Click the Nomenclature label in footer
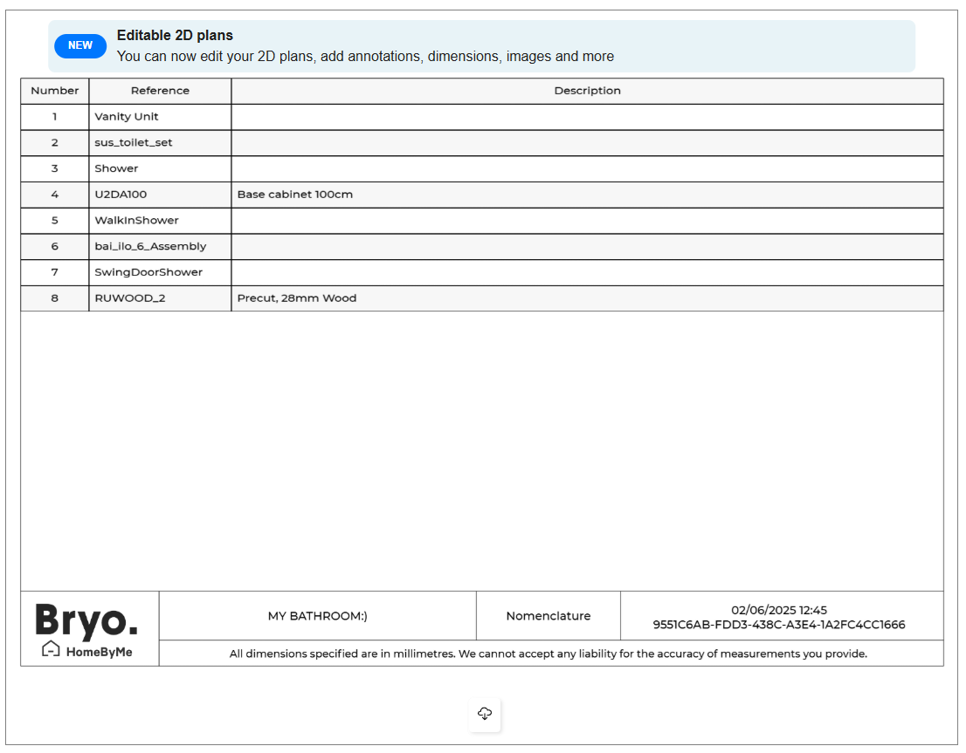 [549, 616]
